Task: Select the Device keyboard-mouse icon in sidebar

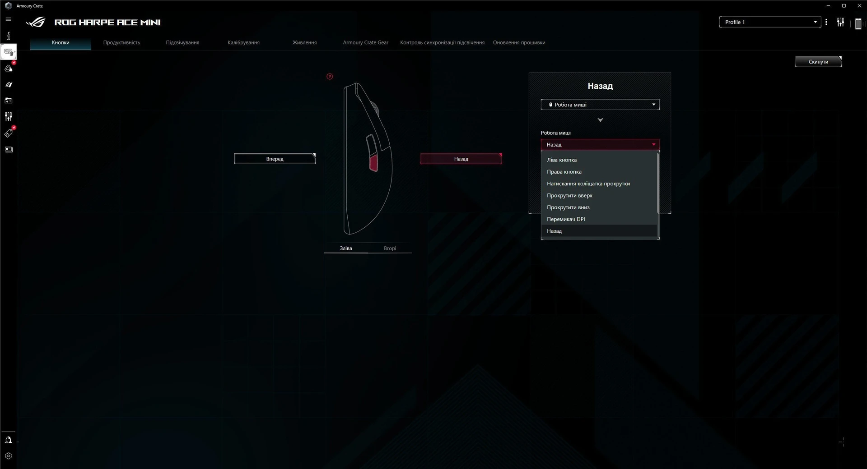Action: pyautogui.click(x=9, y=52)
